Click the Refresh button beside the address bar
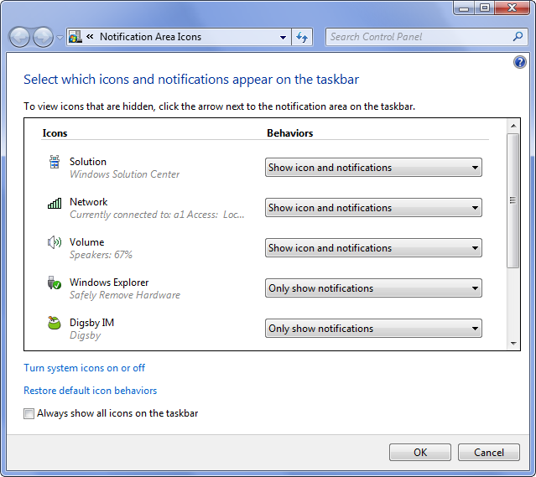 (302, 37)
